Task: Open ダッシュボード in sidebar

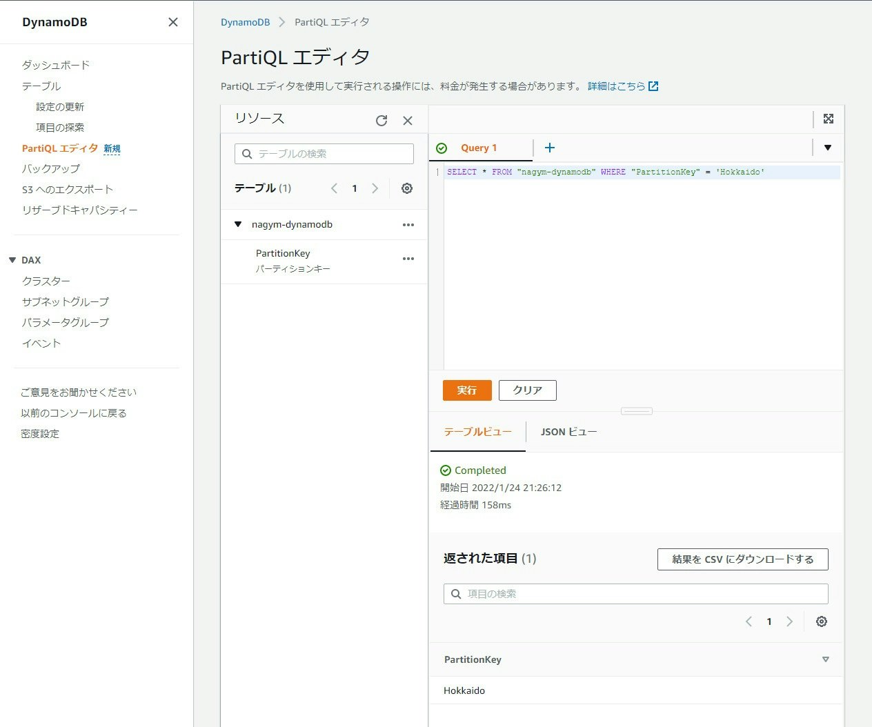Action: pos(56,65)
